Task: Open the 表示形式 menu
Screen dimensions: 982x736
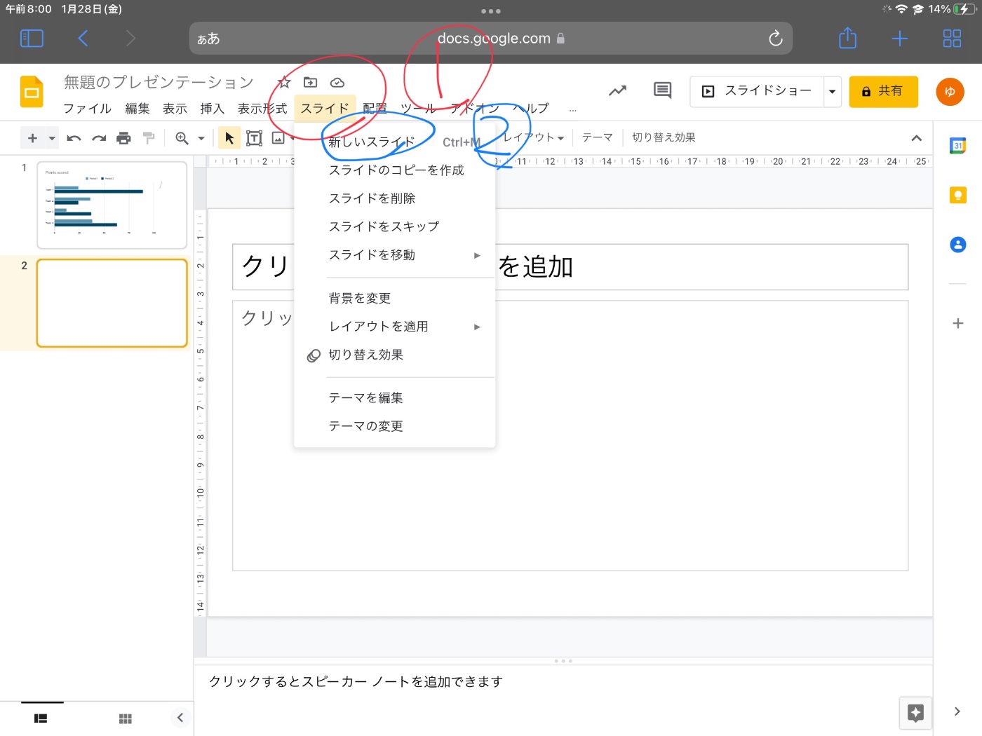Action: click(x=262, y=109)
